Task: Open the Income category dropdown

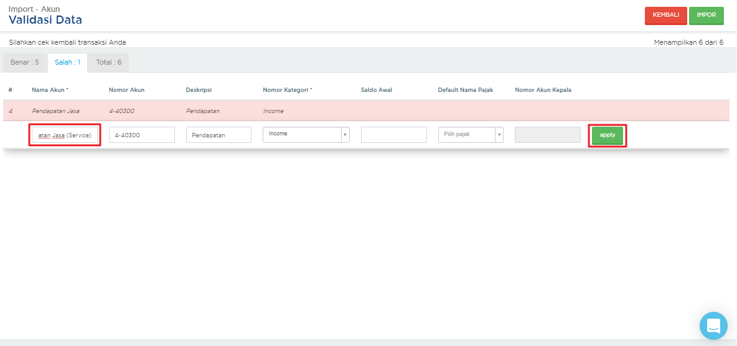Action: tap(306, 135)
